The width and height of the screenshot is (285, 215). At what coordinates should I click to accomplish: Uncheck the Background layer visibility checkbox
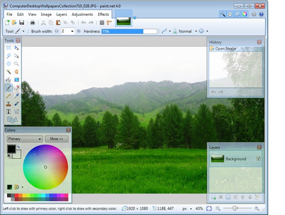259,158
